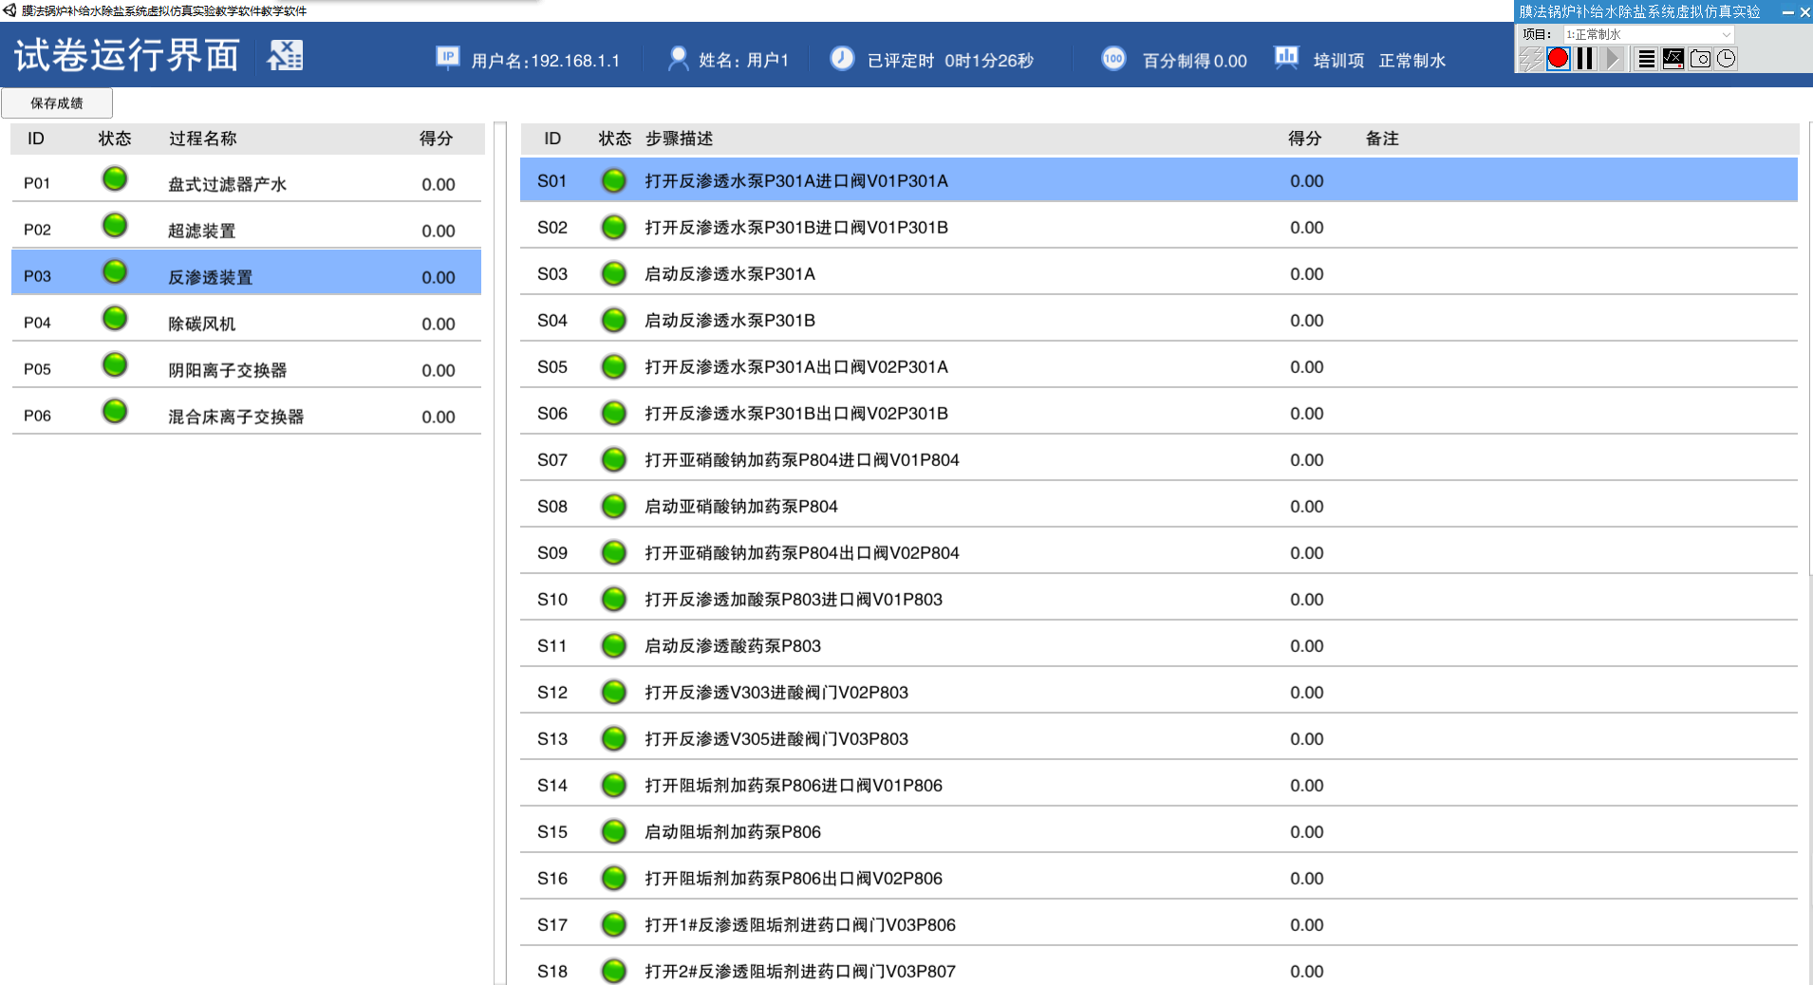Click the green status light of P02
1813x985 pixels.
coord(115,225)
